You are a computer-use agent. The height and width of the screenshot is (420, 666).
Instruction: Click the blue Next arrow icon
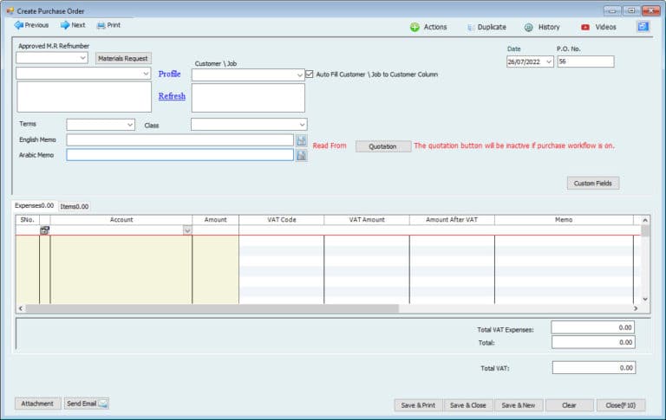coord(64,25)
